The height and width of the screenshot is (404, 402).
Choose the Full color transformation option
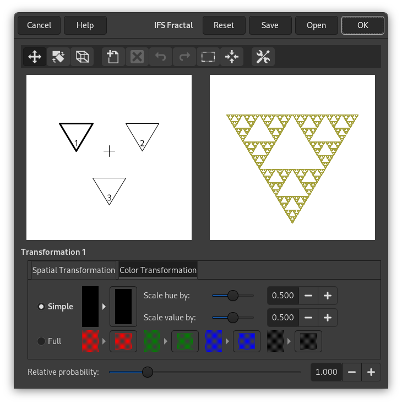pos(41,341)
